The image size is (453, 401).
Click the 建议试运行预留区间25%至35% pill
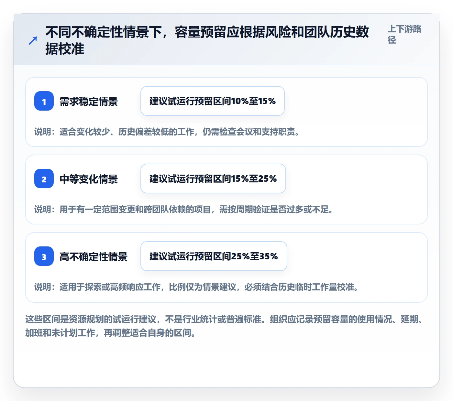(214, 256)
